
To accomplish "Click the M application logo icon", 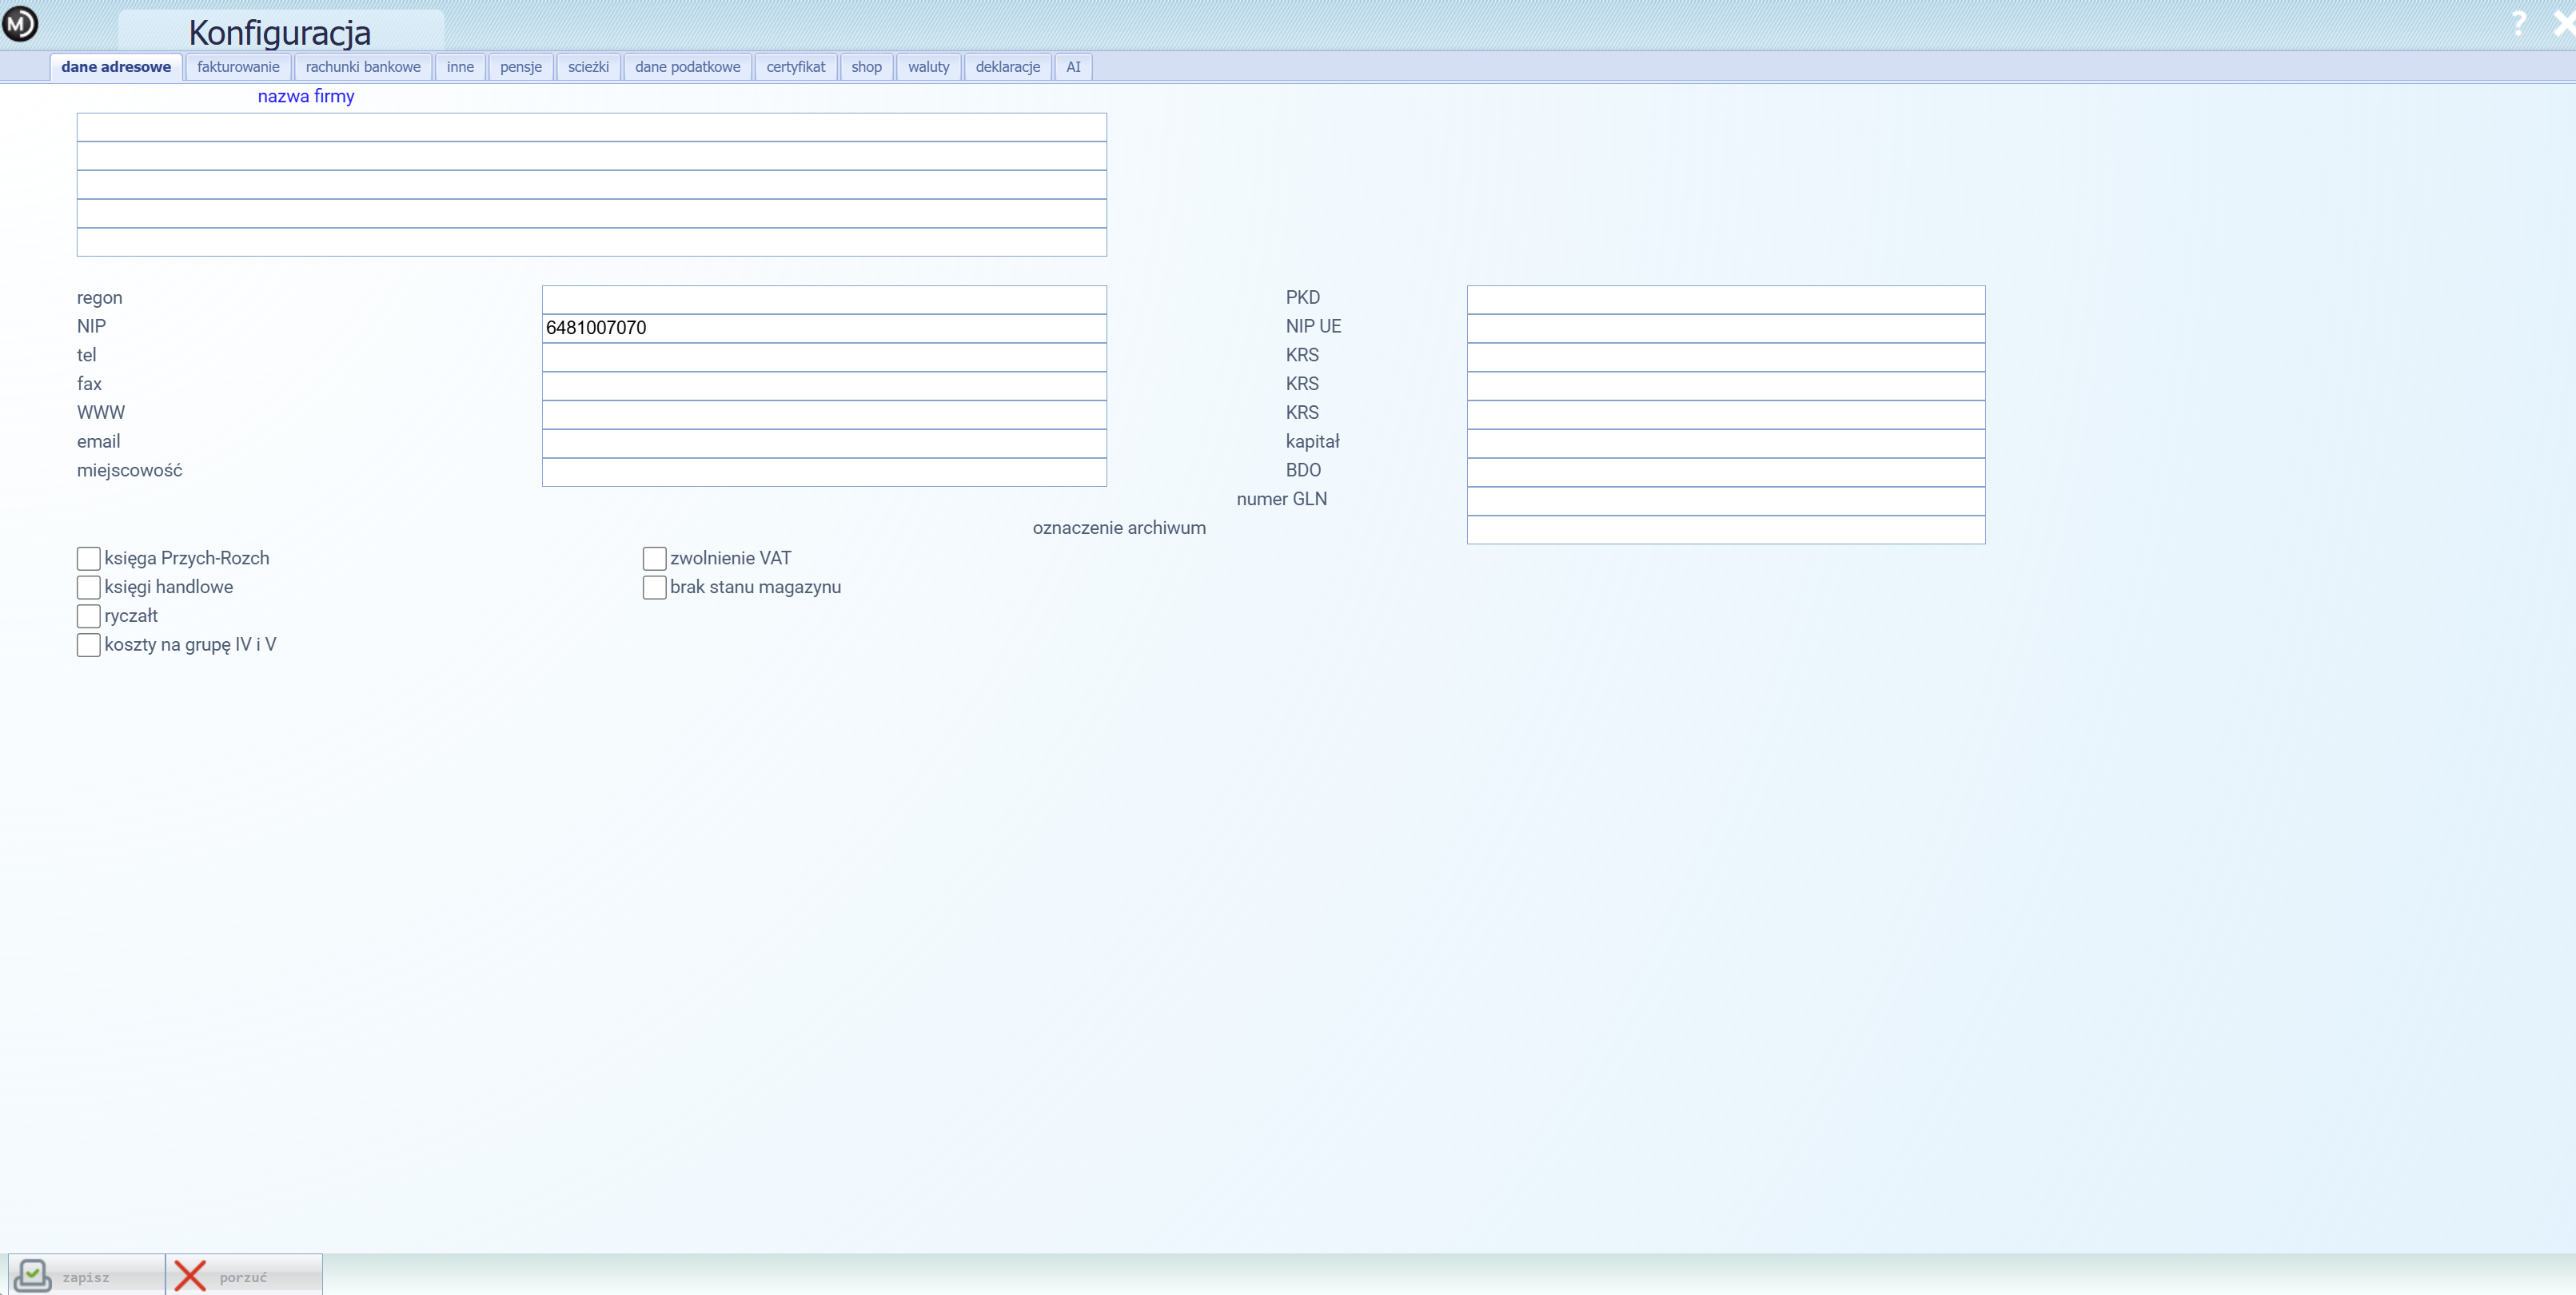I will point(20,23).
